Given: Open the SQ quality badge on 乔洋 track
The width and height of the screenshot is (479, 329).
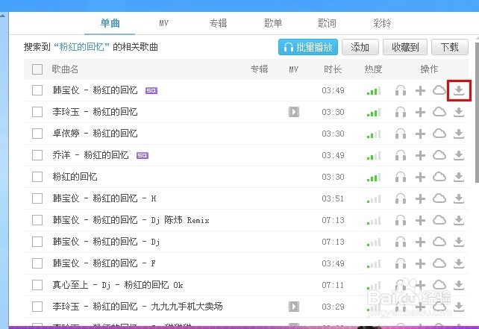Looking at the screenshot, I should (x=143, y=155).
